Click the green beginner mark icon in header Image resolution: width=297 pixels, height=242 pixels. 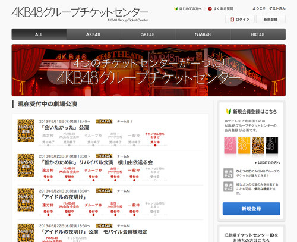(176, 9)
